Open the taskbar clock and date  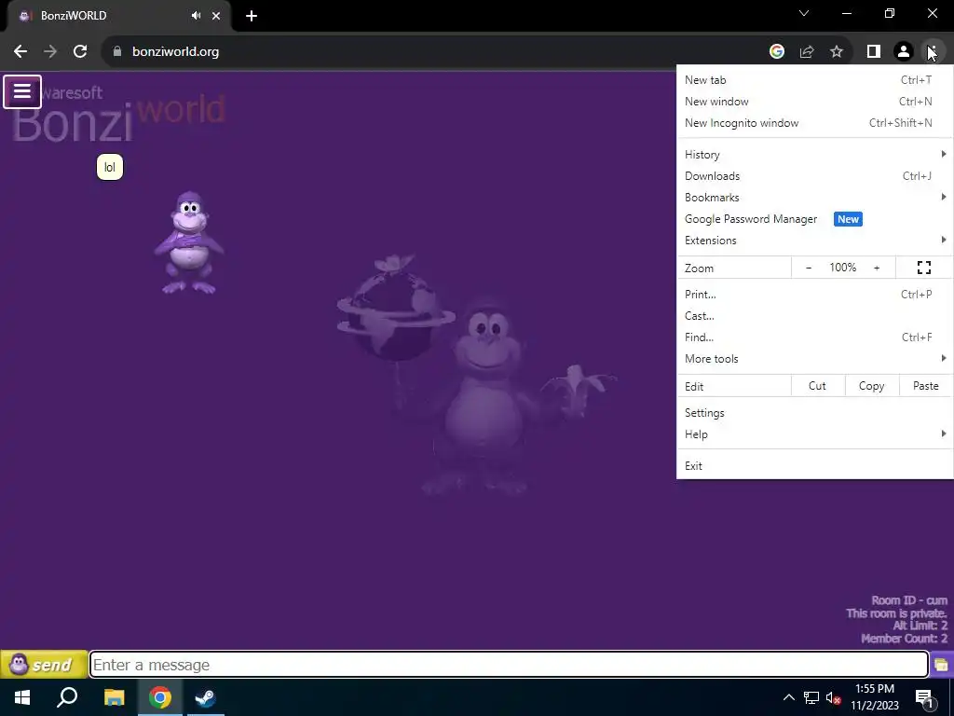click(x=874, y=697)
